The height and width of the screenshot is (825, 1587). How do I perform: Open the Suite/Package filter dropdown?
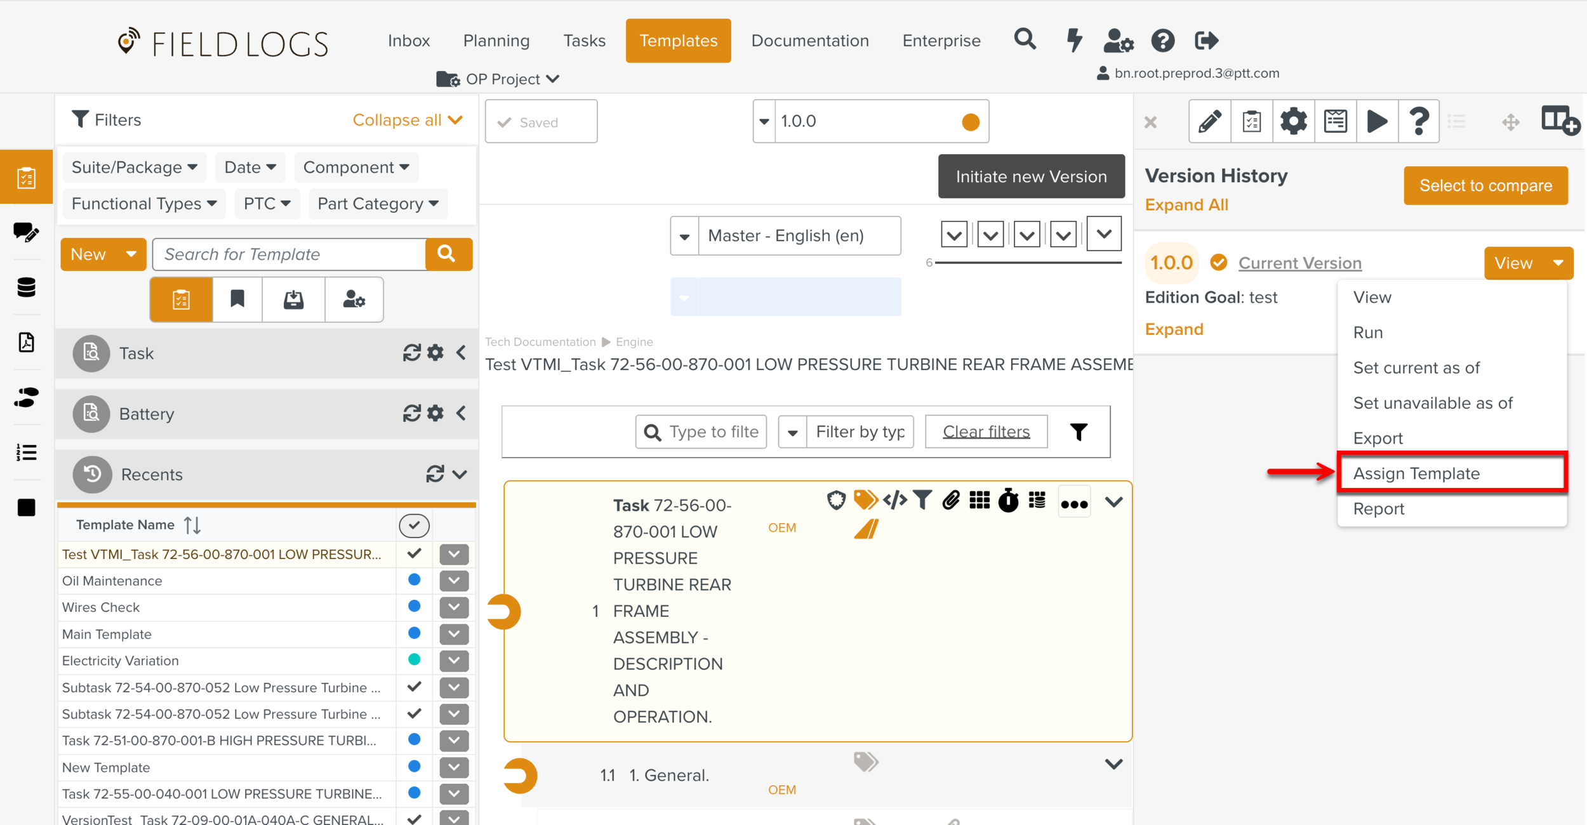point(135,168)
